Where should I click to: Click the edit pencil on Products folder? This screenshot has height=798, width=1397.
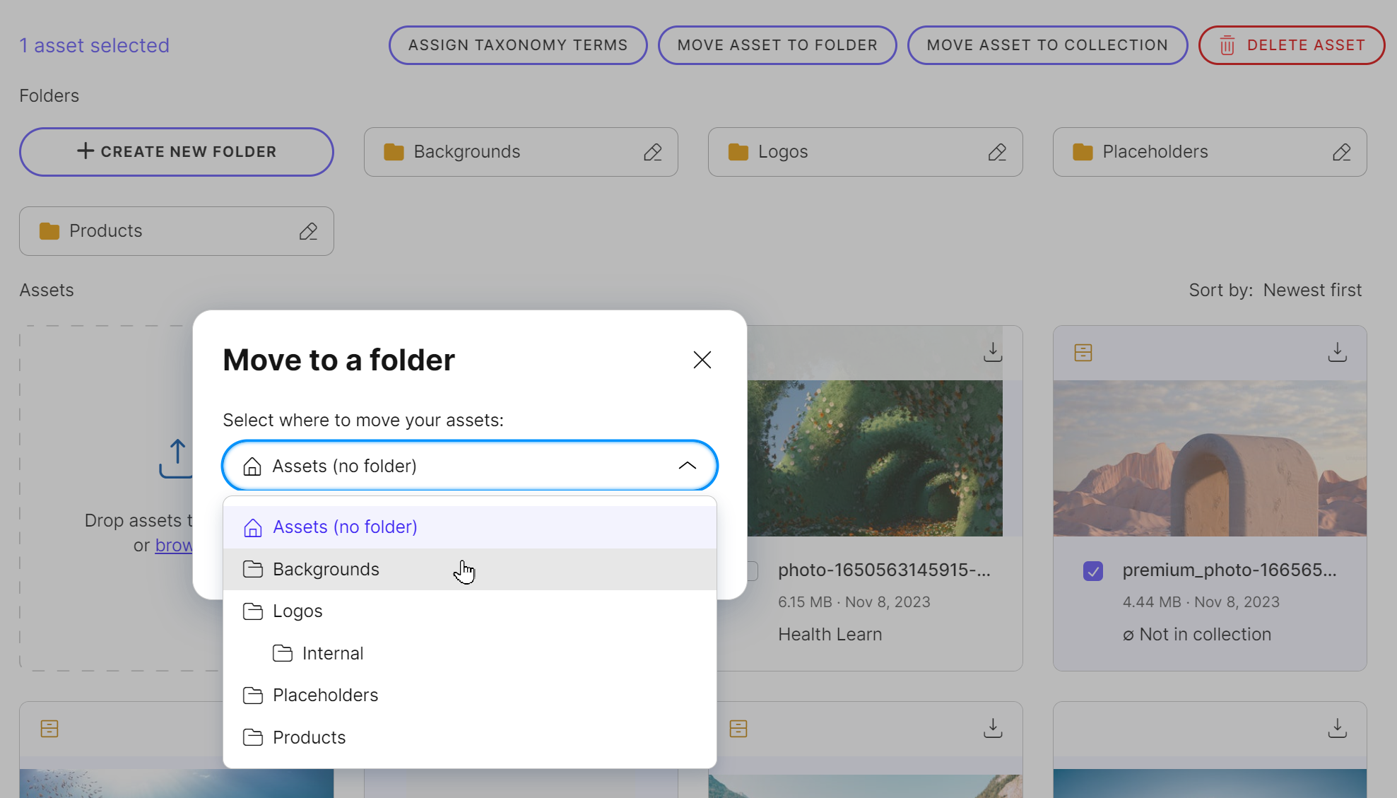point(308,231)
